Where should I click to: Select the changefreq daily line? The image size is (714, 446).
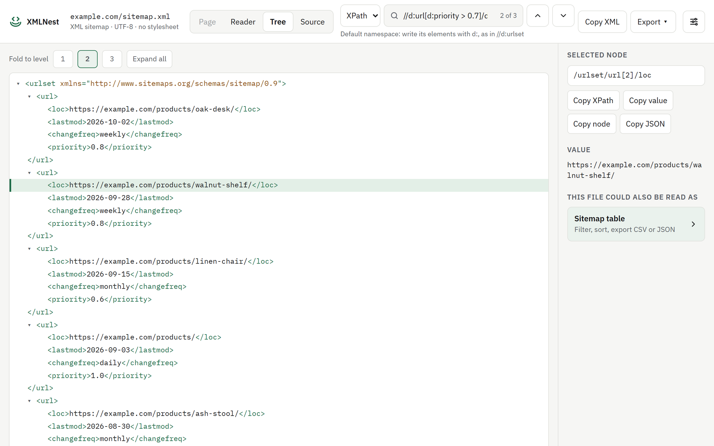point(279,363)
